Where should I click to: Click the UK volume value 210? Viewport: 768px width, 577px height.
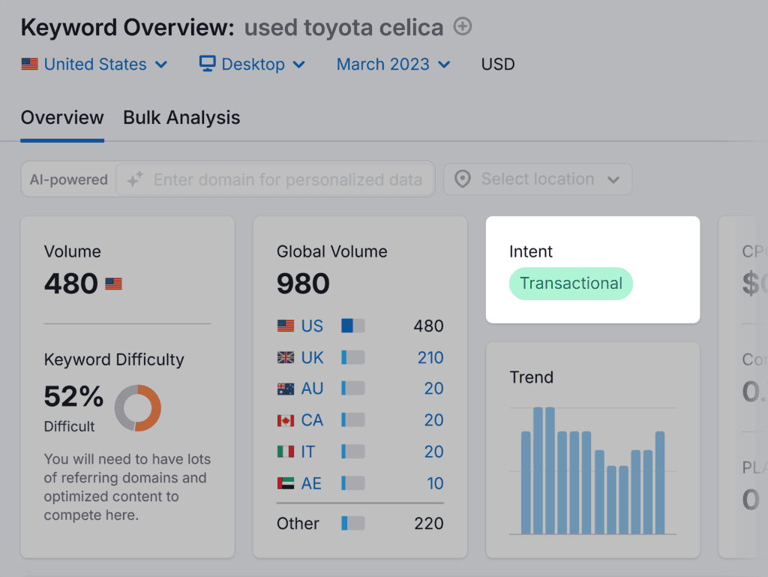pos(430,358)
